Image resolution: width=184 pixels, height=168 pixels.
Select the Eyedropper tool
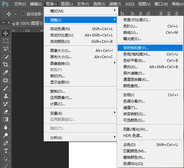(x=6, y=72)
